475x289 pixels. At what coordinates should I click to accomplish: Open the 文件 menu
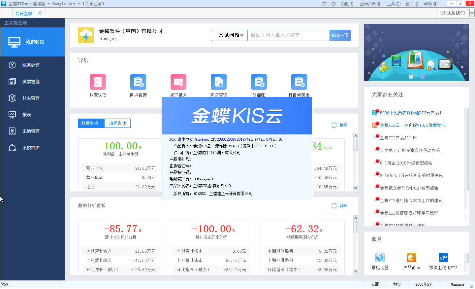tap(329, 4)
